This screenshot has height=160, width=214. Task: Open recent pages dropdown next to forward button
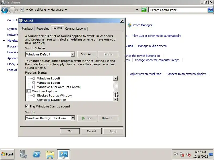point(17,10)
